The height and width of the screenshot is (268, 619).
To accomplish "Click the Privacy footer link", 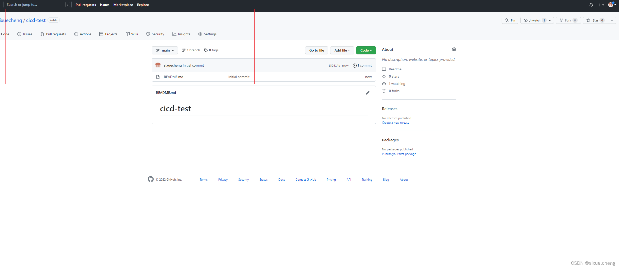I will pyautogui.click(x=223, y=180).
